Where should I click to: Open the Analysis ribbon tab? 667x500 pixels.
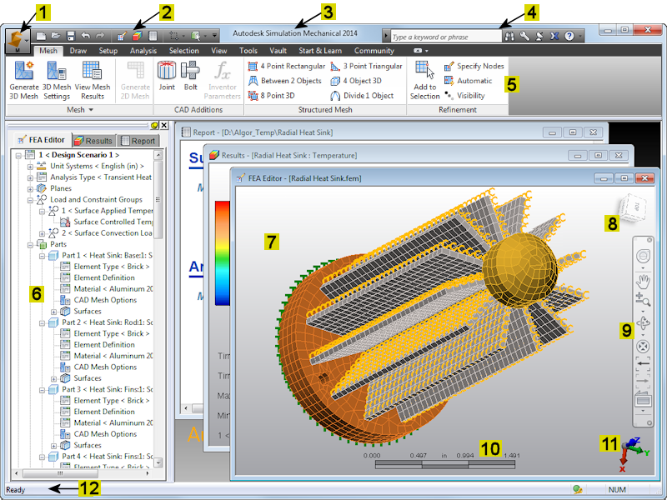[143, 51]
